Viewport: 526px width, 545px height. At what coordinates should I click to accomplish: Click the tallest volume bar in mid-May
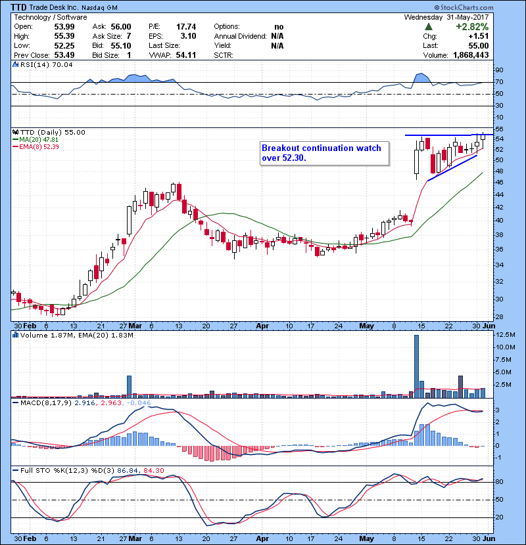pos(416,366)
